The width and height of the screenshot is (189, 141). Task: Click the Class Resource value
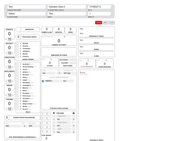click(x=87, y=64)
